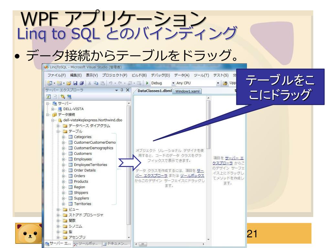Screen dimensions: 331x248
Task: Expand the ストアド プロシージャ folder node
Action: 58,215
